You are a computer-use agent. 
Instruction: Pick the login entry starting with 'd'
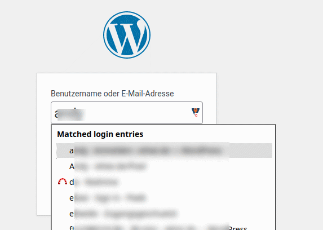(x=165, y=182)
